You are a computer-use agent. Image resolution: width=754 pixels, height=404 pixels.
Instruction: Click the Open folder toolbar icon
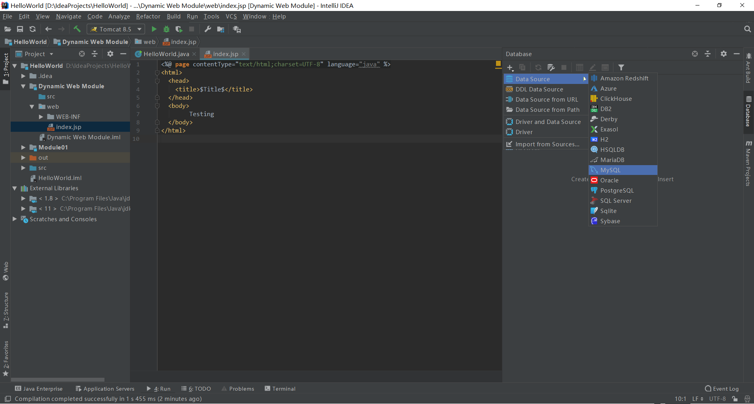pos(7,29)
